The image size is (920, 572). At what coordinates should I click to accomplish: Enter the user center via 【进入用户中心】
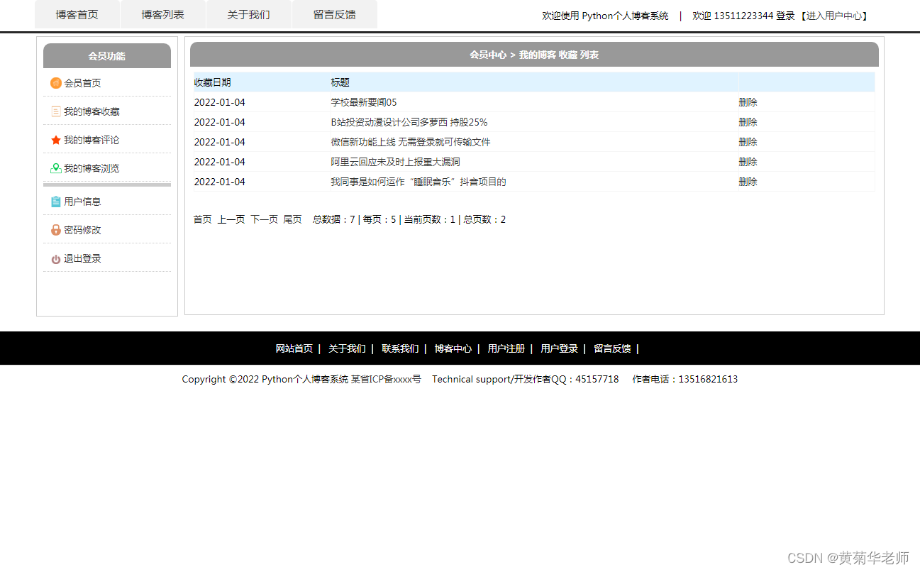pyautogui.click(x=835, y=16)
